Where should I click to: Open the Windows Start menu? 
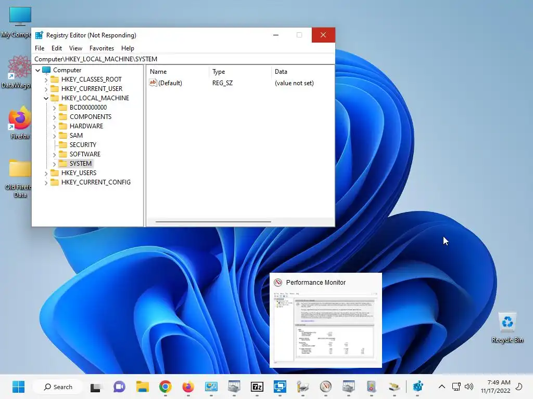[18, 387]
